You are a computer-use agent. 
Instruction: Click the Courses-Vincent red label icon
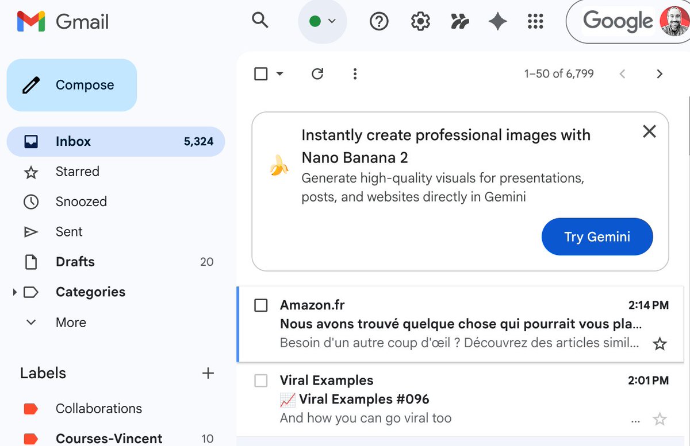coord(30,439)
